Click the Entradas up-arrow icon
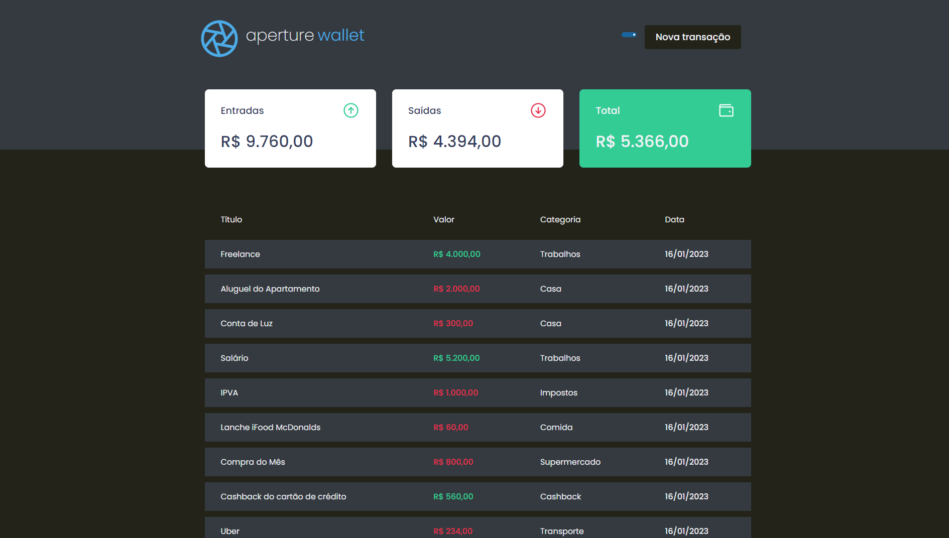949x538 pixels. tap(351, 110)
